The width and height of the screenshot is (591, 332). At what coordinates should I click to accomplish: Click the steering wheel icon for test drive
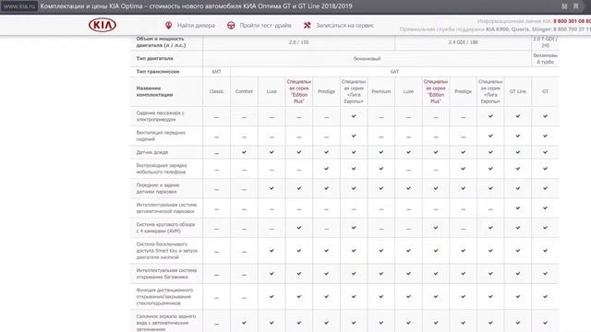pos(231,25)
